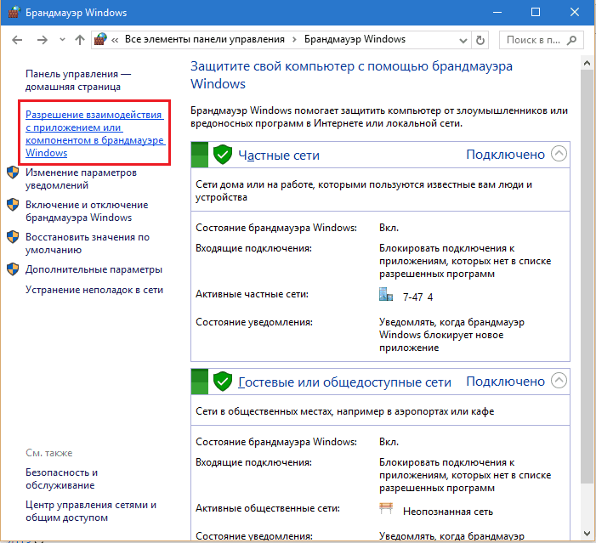Viewport: 596px width, 543px height.
Task: Click the double chevron in address bar
Action: click(x=115, y=40)
